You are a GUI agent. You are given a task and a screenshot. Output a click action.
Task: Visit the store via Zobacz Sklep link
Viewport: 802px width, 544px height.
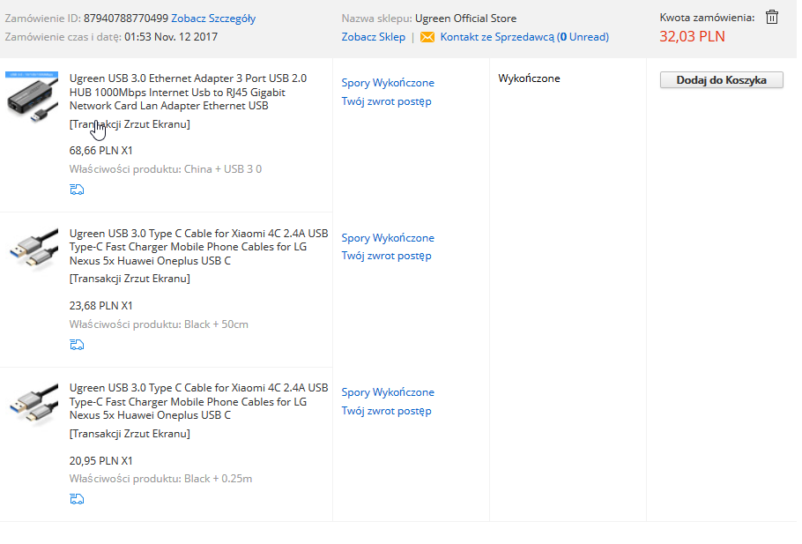coord(374,37)
